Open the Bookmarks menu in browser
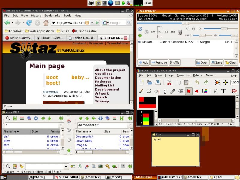 pyautogui.click(x=52, y=16)
